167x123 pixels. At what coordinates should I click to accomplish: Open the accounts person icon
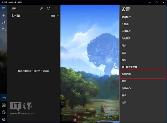tap(4, 22)
